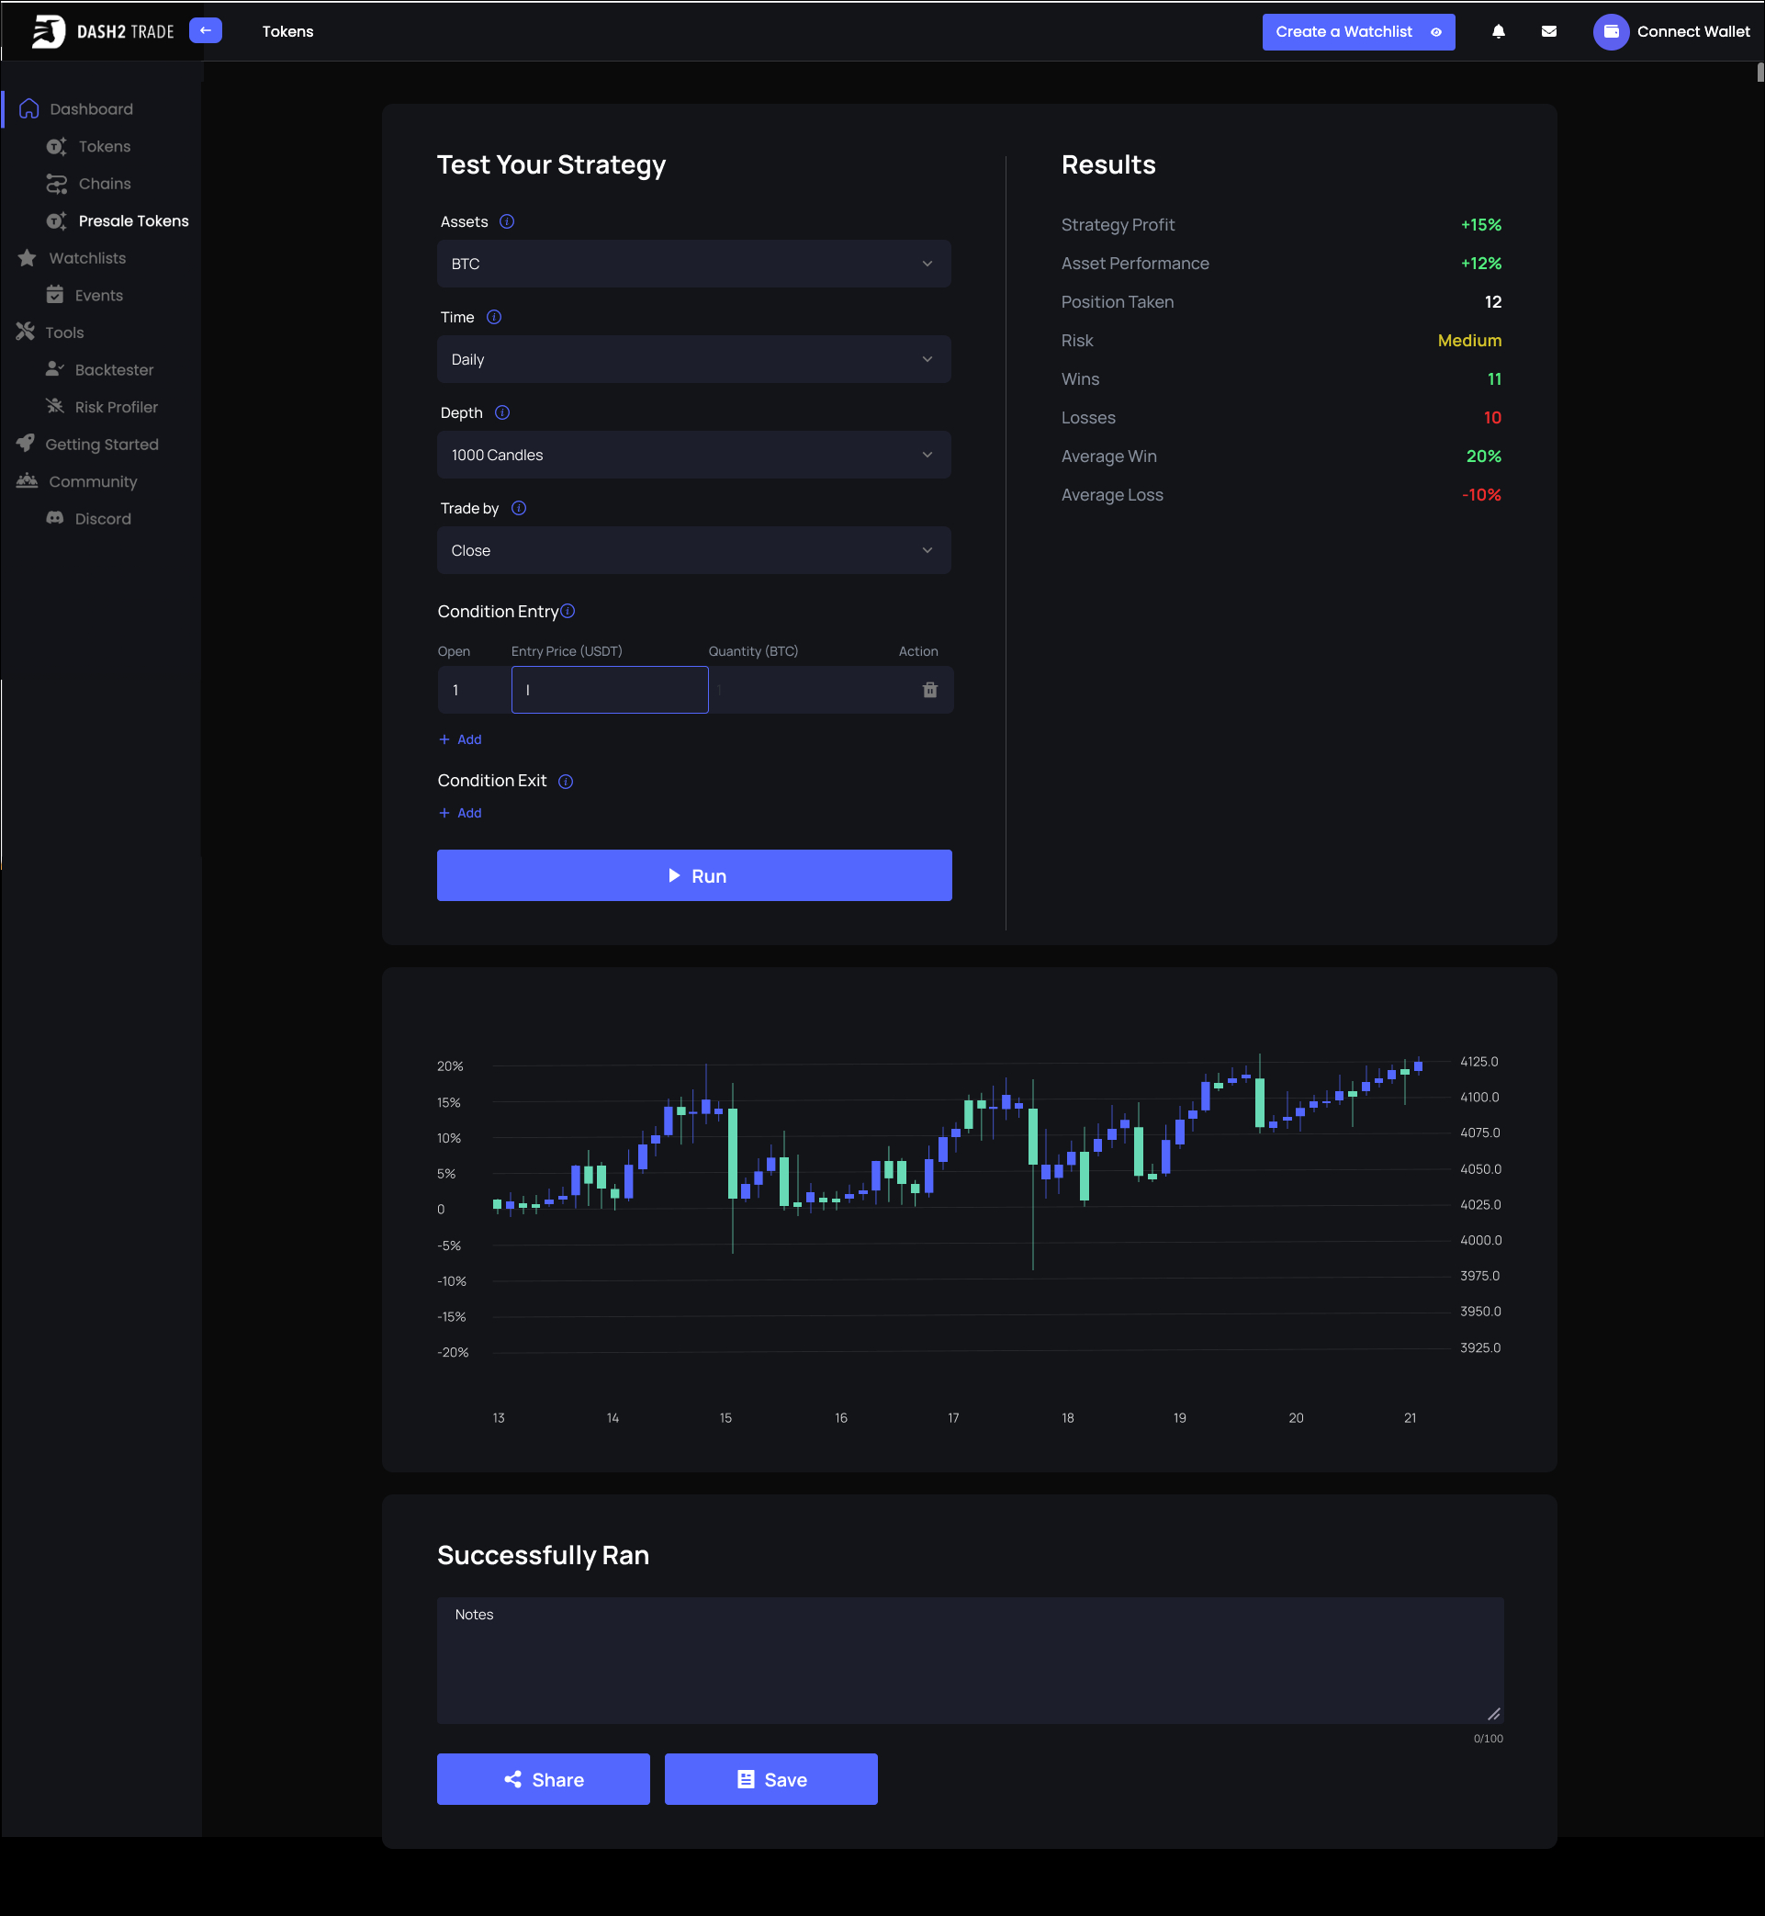
Task: Click the Notes resize handle
Action: (x=1494, y=1714)
